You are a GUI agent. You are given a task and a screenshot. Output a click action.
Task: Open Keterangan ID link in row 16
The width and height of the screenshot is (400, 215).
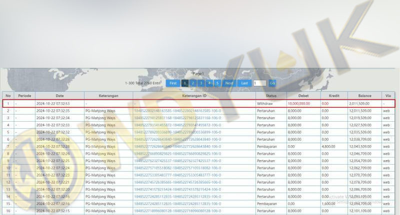pyautogui.click(x=177, y=211)
